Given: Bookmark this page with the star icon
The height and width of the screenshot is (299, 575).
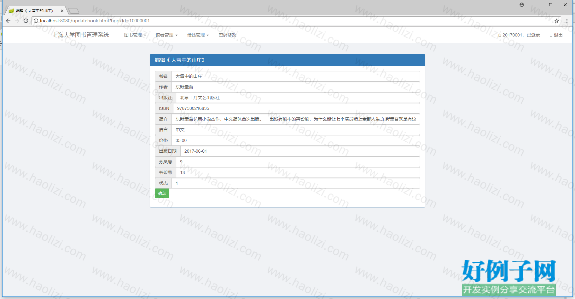Looking at the screenshot, I should coord(557,21).
